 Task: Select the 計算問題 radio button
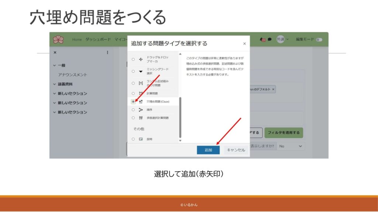click(x=133, y=93)
